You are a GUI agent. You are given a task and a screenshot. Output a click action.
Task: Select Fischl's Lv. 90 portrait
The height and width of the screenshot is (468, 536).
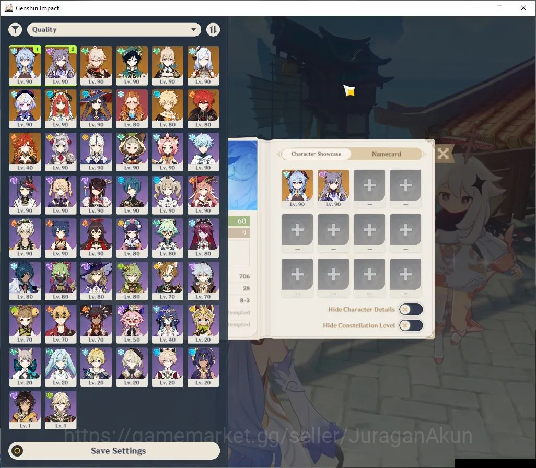point(61,195)
